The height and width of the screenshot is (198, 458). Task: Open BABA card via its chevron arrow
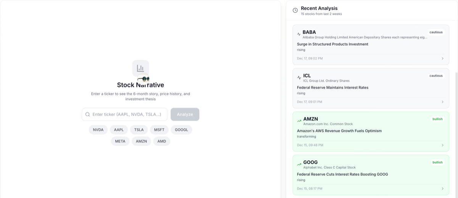click(x=442, y=59)
